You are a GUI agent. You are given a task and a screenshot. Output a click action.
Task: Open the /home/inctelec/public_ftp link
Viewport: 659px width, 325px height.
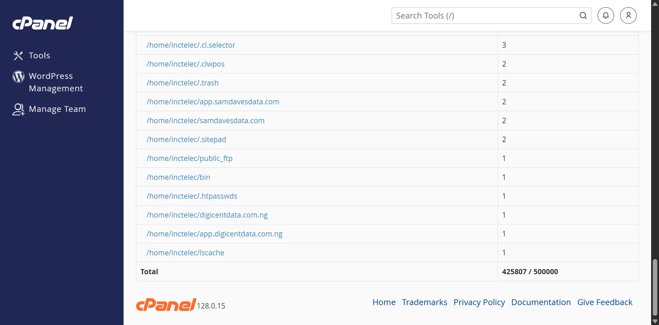pos(189,158)
